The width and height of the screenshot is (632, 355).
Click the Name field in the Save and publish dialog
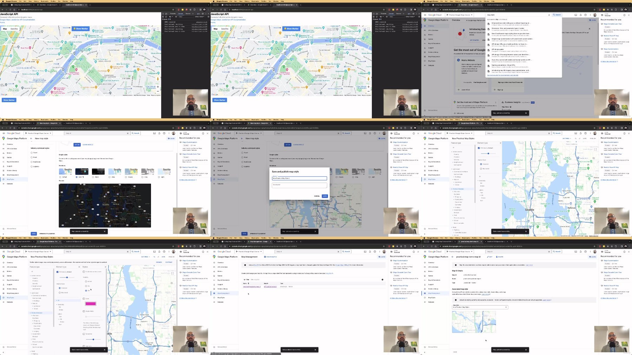pyautogui.click(x=299, y=178)
